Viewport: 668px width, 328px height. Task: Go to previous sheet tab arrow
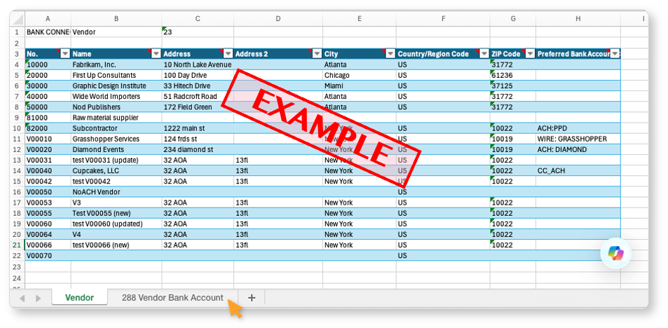(22, 298)
